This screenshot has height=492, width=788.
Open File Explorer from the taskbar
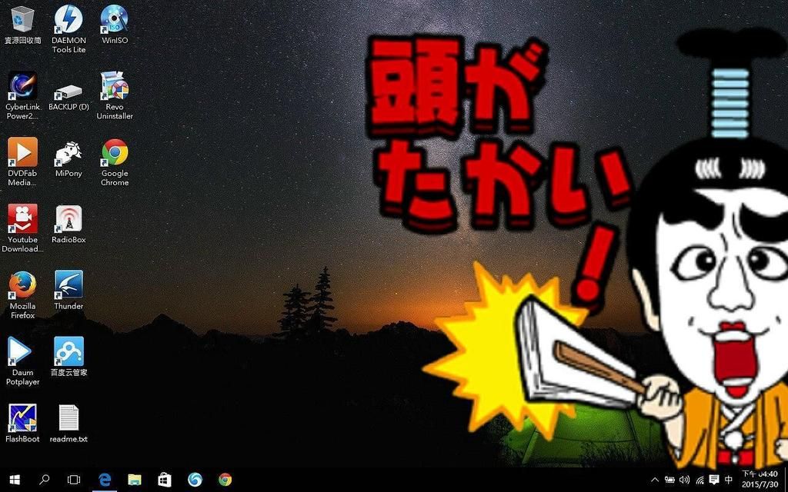click(135, 480)
